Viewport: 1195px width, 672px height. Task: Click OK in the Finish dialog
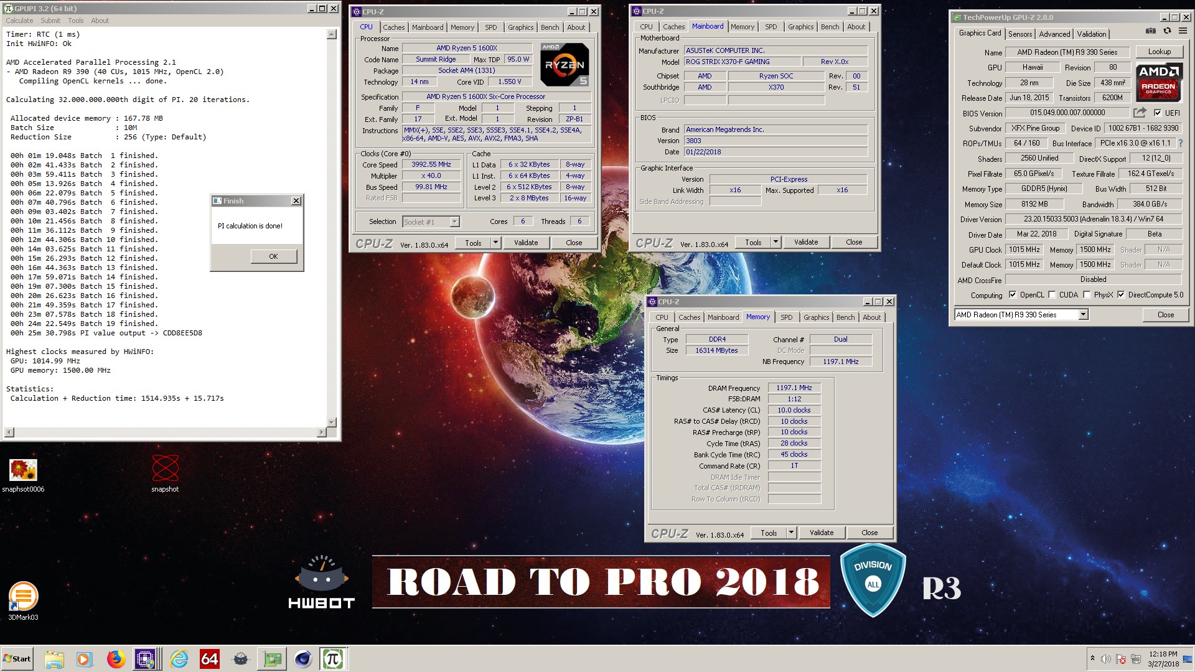tap(273, 256)
